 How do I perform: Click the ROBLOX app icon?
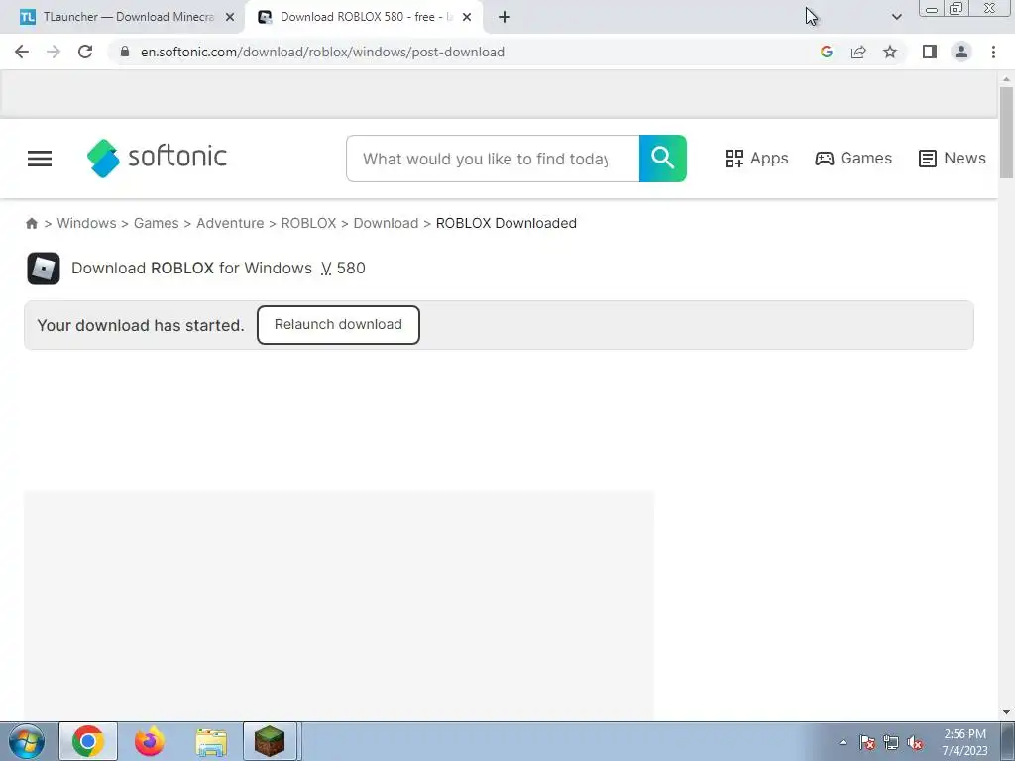(x=44, y=269)
